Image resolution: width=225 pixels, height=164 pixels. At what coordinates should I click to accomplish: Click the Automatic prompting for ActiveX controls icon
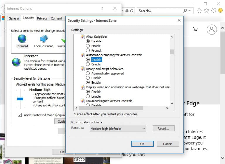(83, 55)
